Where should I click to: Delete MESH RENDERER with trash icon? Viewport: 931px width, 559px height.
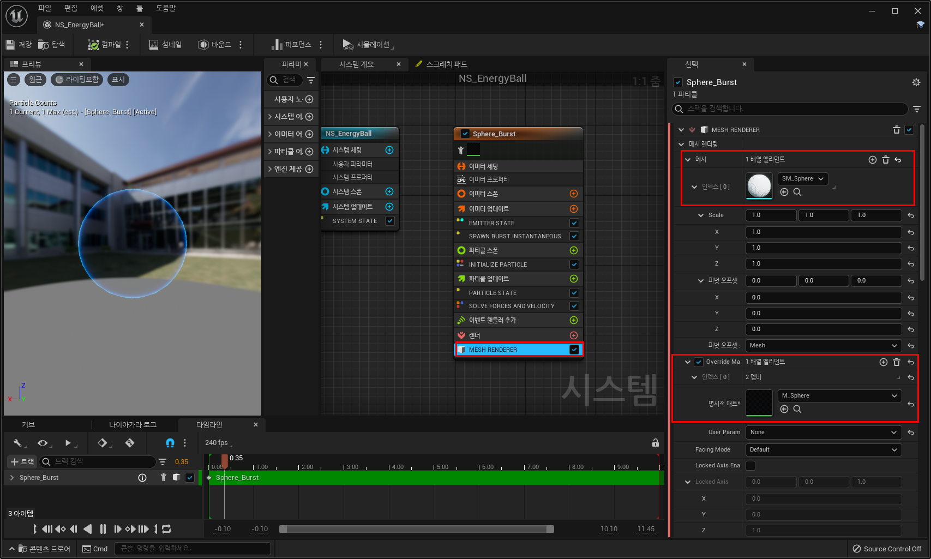[x=896, y=130]
